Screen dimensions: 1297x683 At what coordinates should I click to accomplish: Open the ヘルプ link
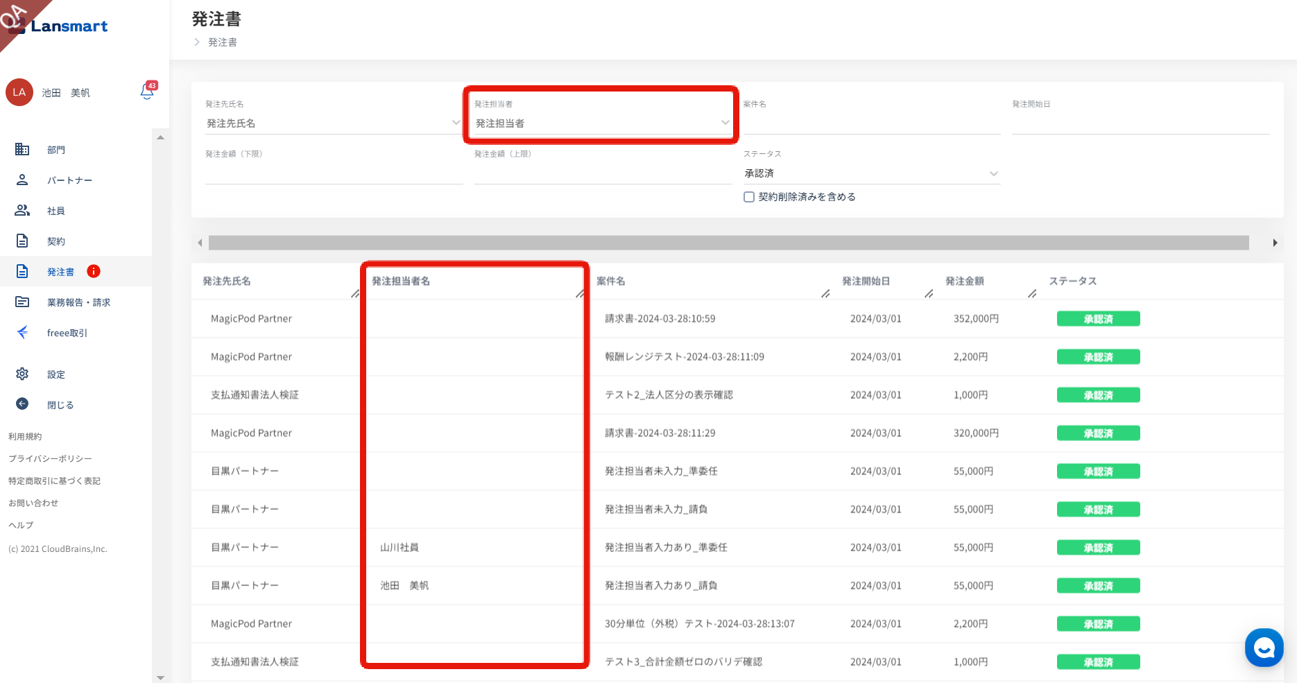(x=21, y=525)
